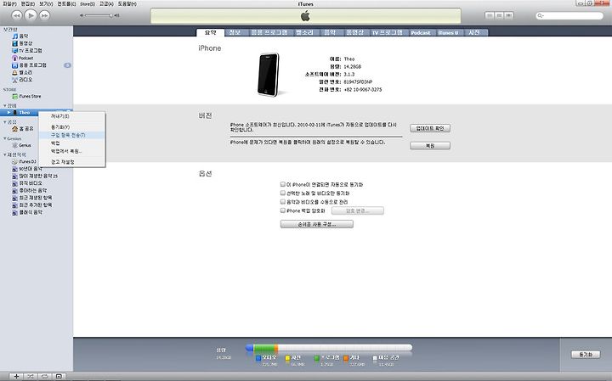The width and height of the screenshot is (612, 381).
Task: Click the 업데이트 확인 button
Action: click(430, 128)
